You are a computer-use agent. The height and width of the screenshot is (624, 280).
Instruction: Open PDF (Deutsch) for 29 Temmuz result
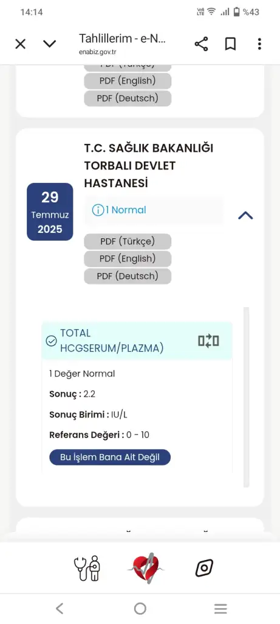(128, 276)
